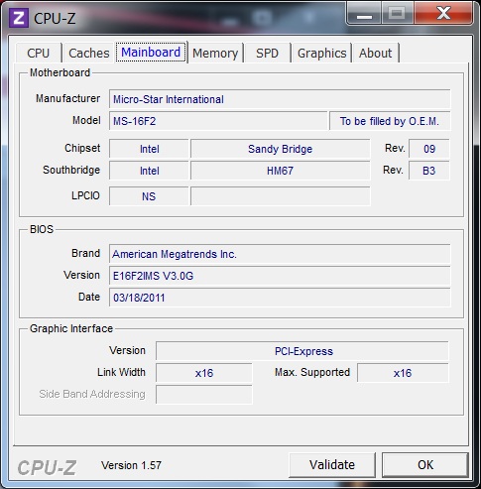This screenshot has width=481, height=489.
Task: Click the Southbridge label
Action: [x=71, y=170]
